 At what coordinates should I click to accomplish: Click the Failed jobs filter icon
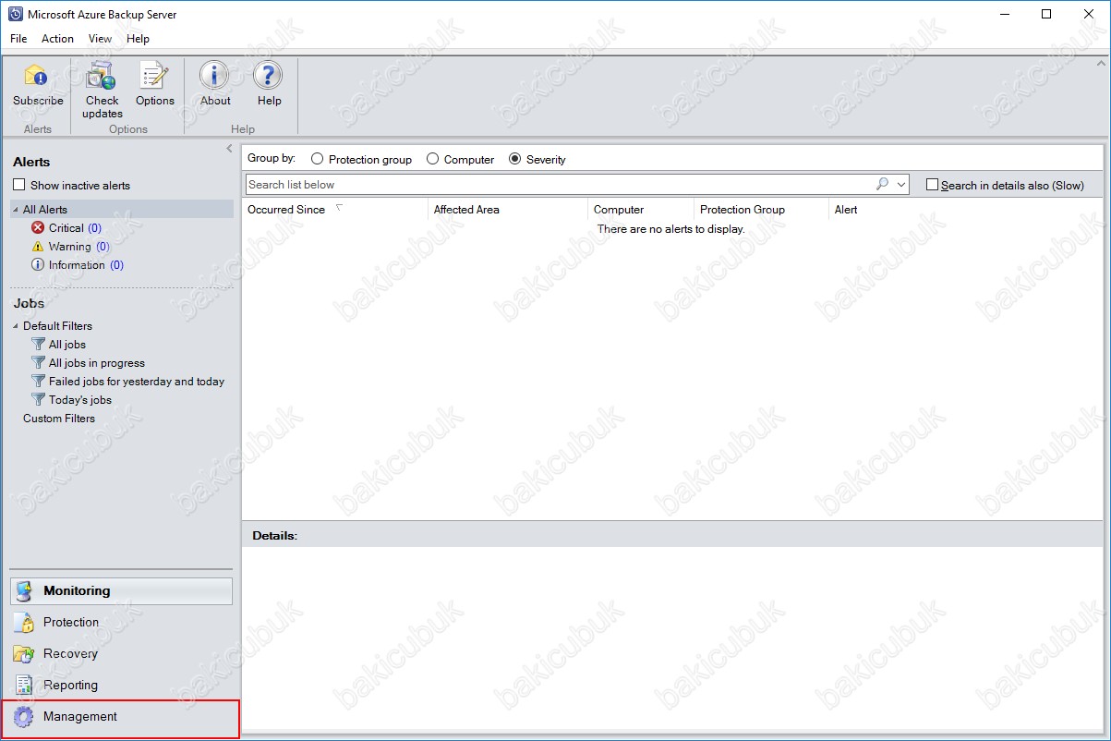38,382
